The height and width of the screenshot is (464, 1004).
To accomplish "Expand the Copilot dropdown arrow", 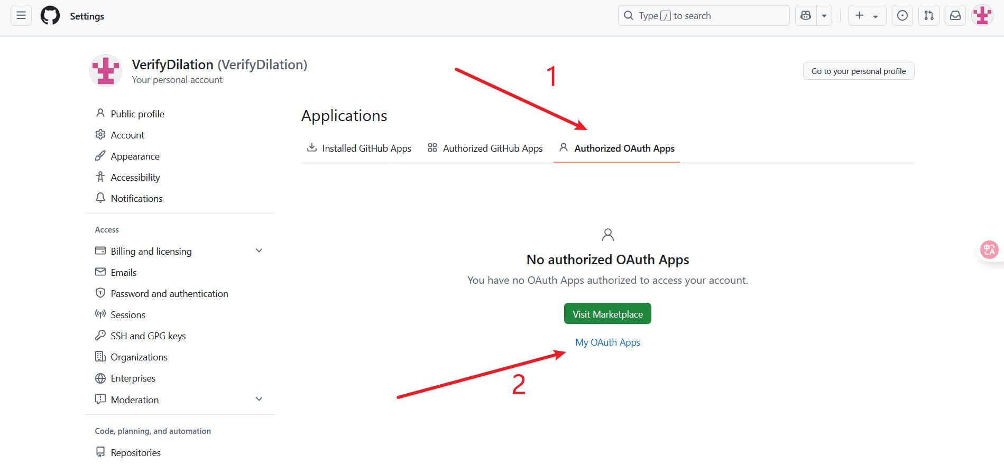I will coord(824,16).
